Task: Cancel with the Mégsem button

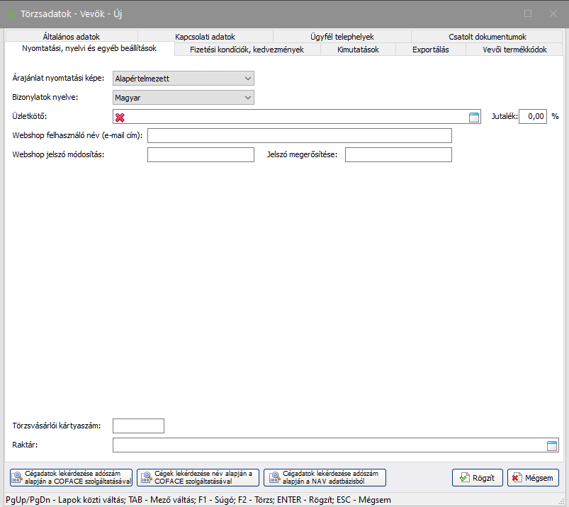Action: coord(533,478)
